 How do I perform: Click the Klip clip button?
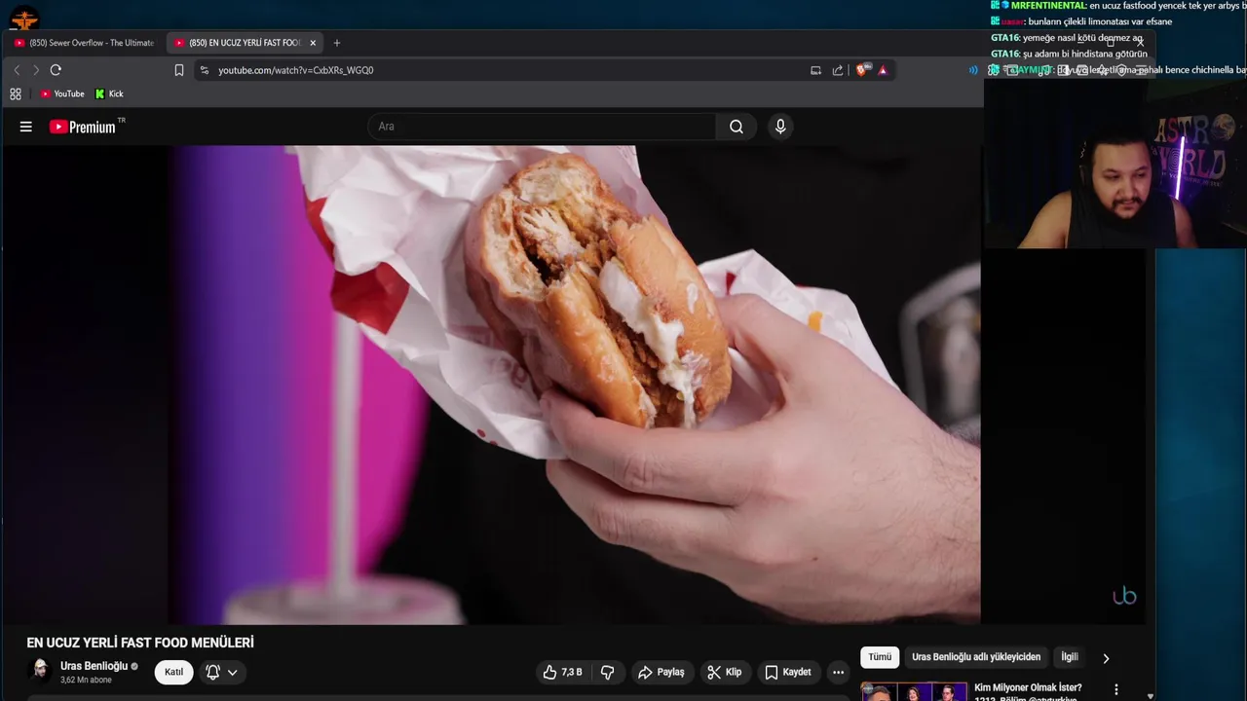(725, 672)
